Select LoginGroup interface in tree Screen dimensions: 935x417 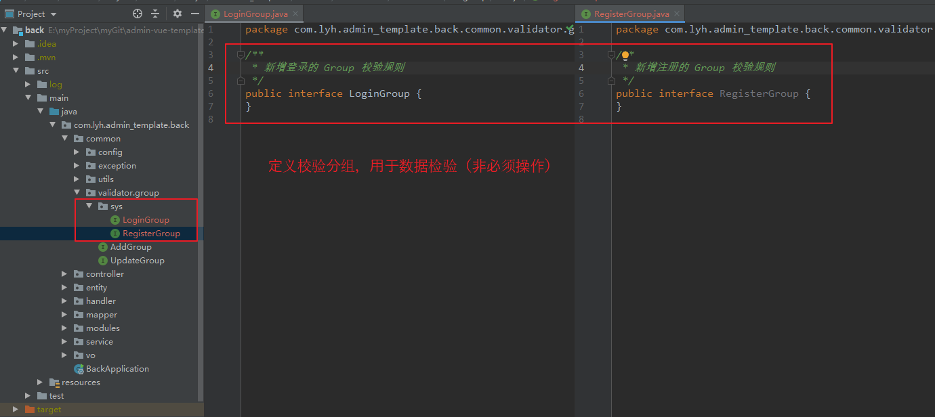tap(146, 220)
